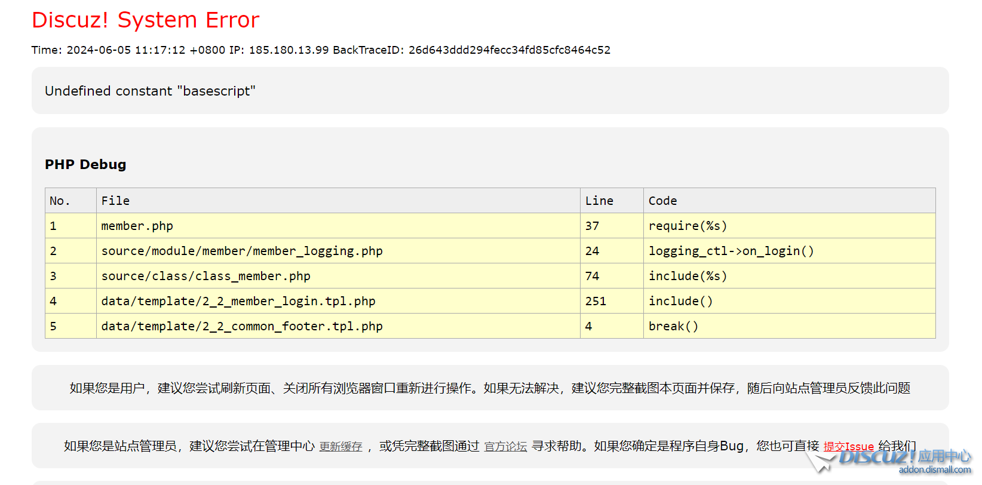Select the member.php file cell
The width and height of the screenshot is (982, 485).
point(338,226)
